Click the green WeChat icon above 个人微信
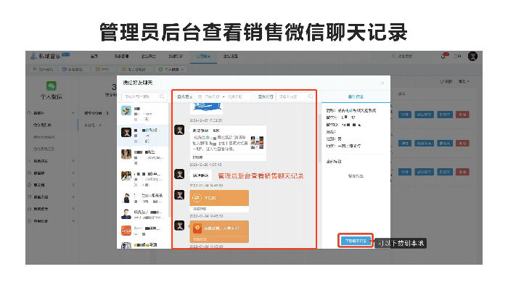This screenshot has width=508, height=285. (x=52, y=86)
